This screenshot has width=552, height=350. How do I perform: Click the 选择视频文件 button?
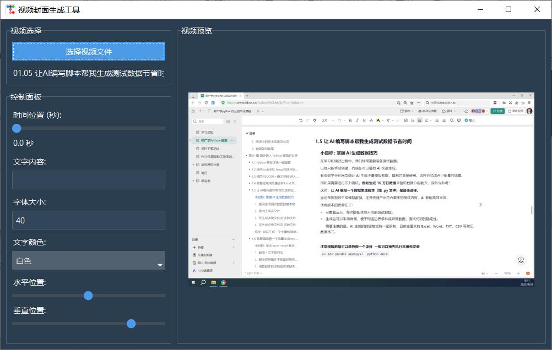click(x=88, y=51)
